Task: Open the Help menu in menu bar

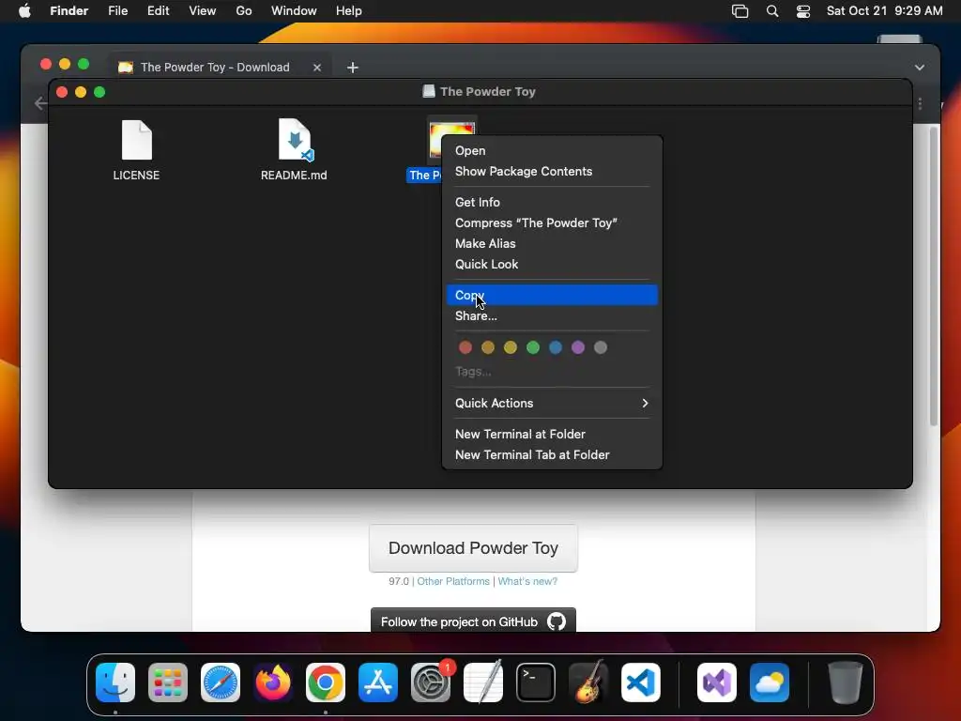Action: coord(349,11)
